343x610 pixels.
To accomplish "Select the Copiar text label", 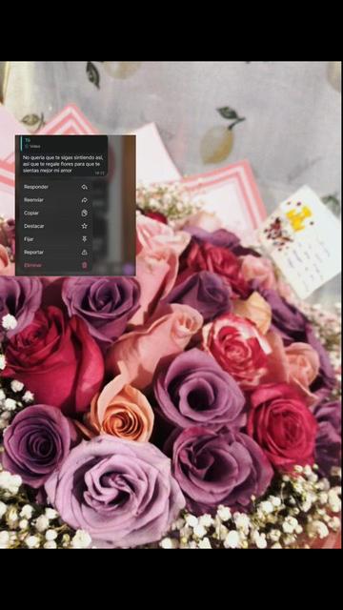I will pos(31,213).
